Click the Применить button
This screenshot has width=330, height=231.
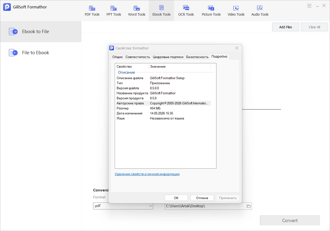(x=228, y=198)
